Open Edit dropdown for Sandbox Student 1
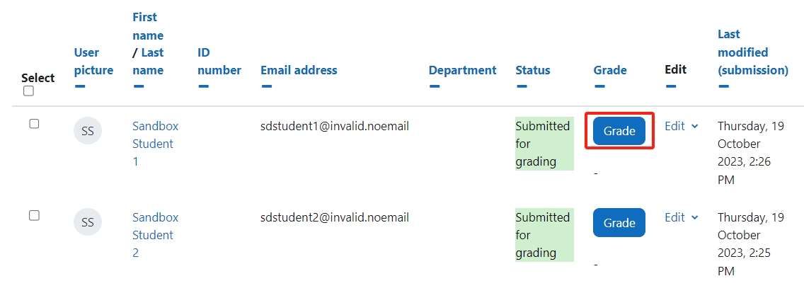The image size is (804, 293). pyautogui.click(x=682, y=126)
